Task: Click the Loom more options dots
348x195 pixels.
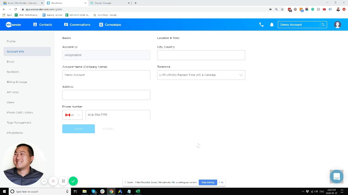Action: 44,181
